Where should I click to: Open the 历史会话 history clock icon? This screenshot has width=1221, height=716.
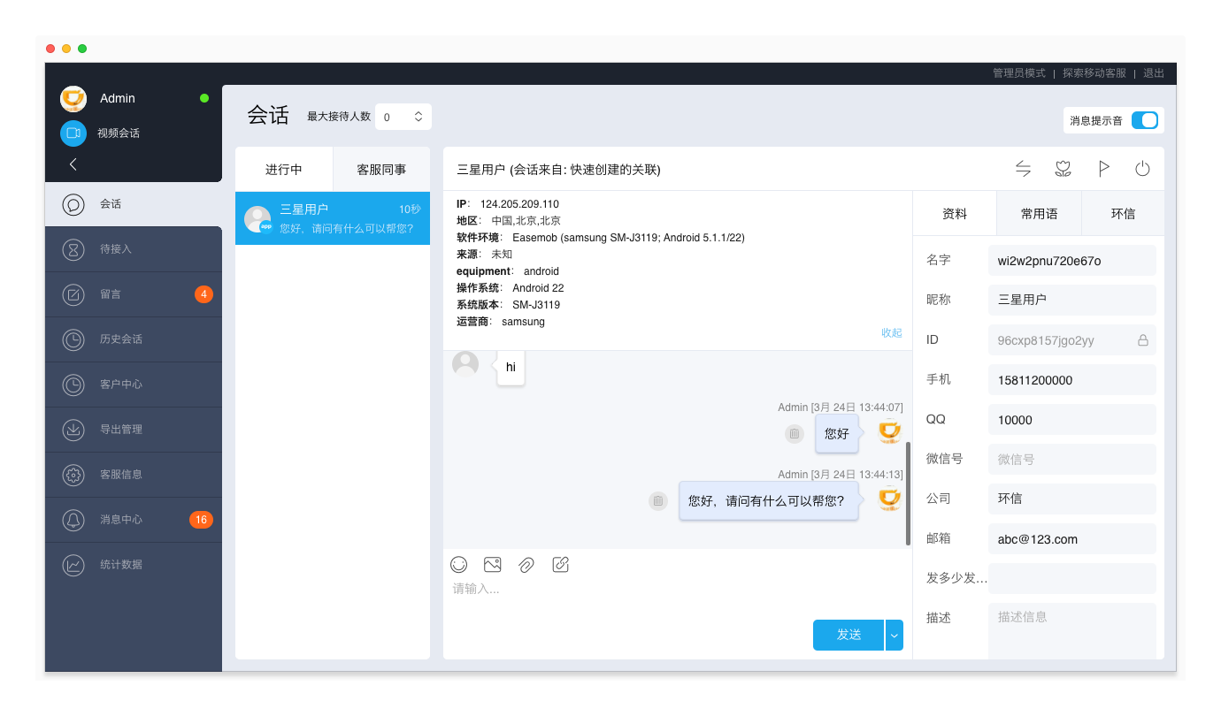(73, 339)
